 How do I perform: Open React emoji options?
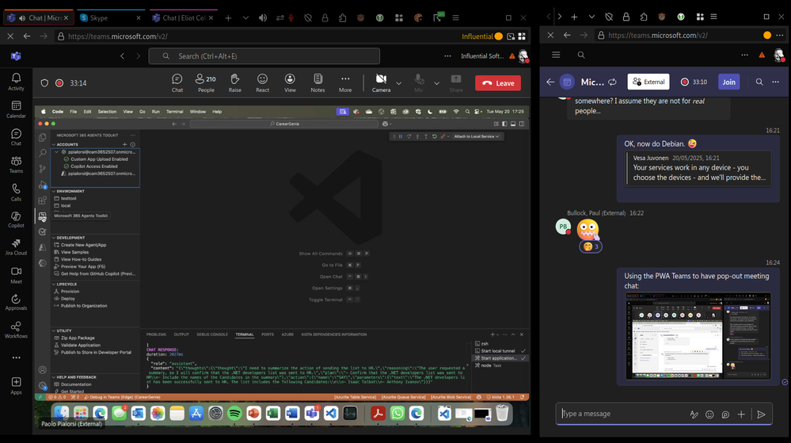(x=262, y=83)
